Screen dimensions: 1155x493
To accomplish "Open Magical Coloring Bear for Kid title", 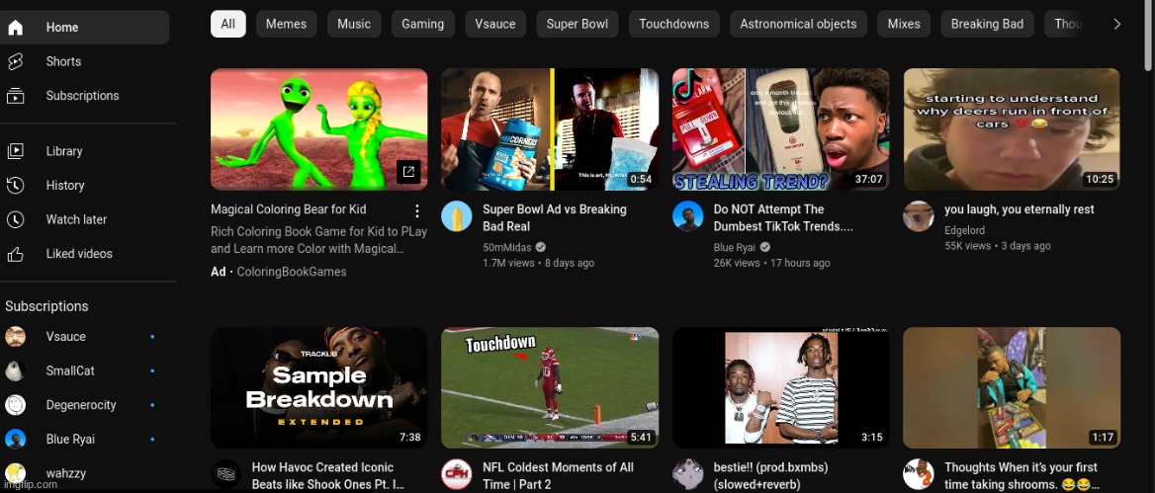I will click(288, 209).
